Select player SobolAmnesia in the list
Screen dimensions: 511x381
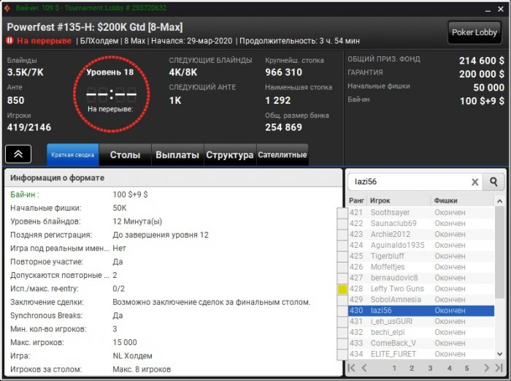pyautogui.click(x=421, y=300)
